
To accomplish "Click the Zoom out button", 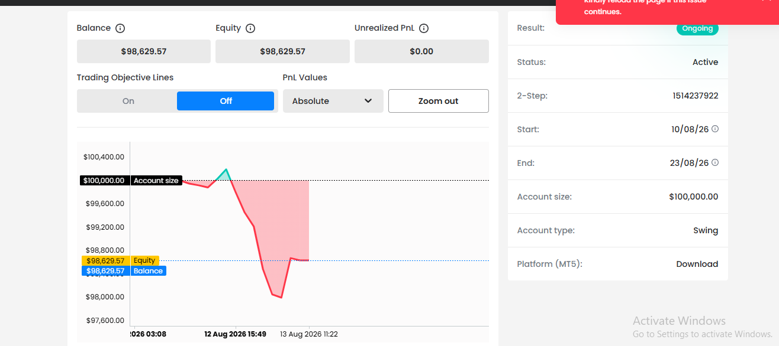I will 439,101.
